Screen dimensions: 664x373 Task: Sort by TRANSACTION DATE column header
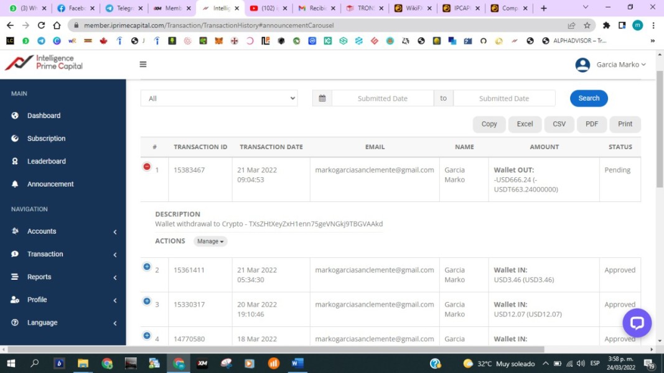pos(271,147)
